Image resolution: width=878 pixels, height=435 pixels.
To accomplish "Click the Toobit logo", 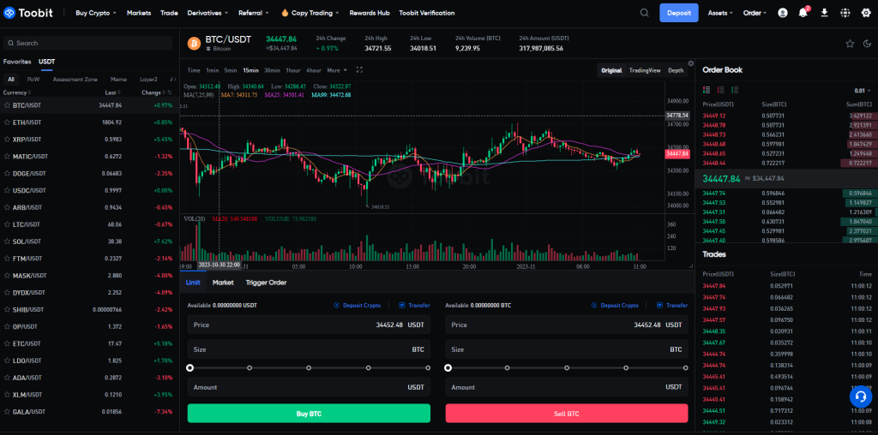I will pos(28,13).
